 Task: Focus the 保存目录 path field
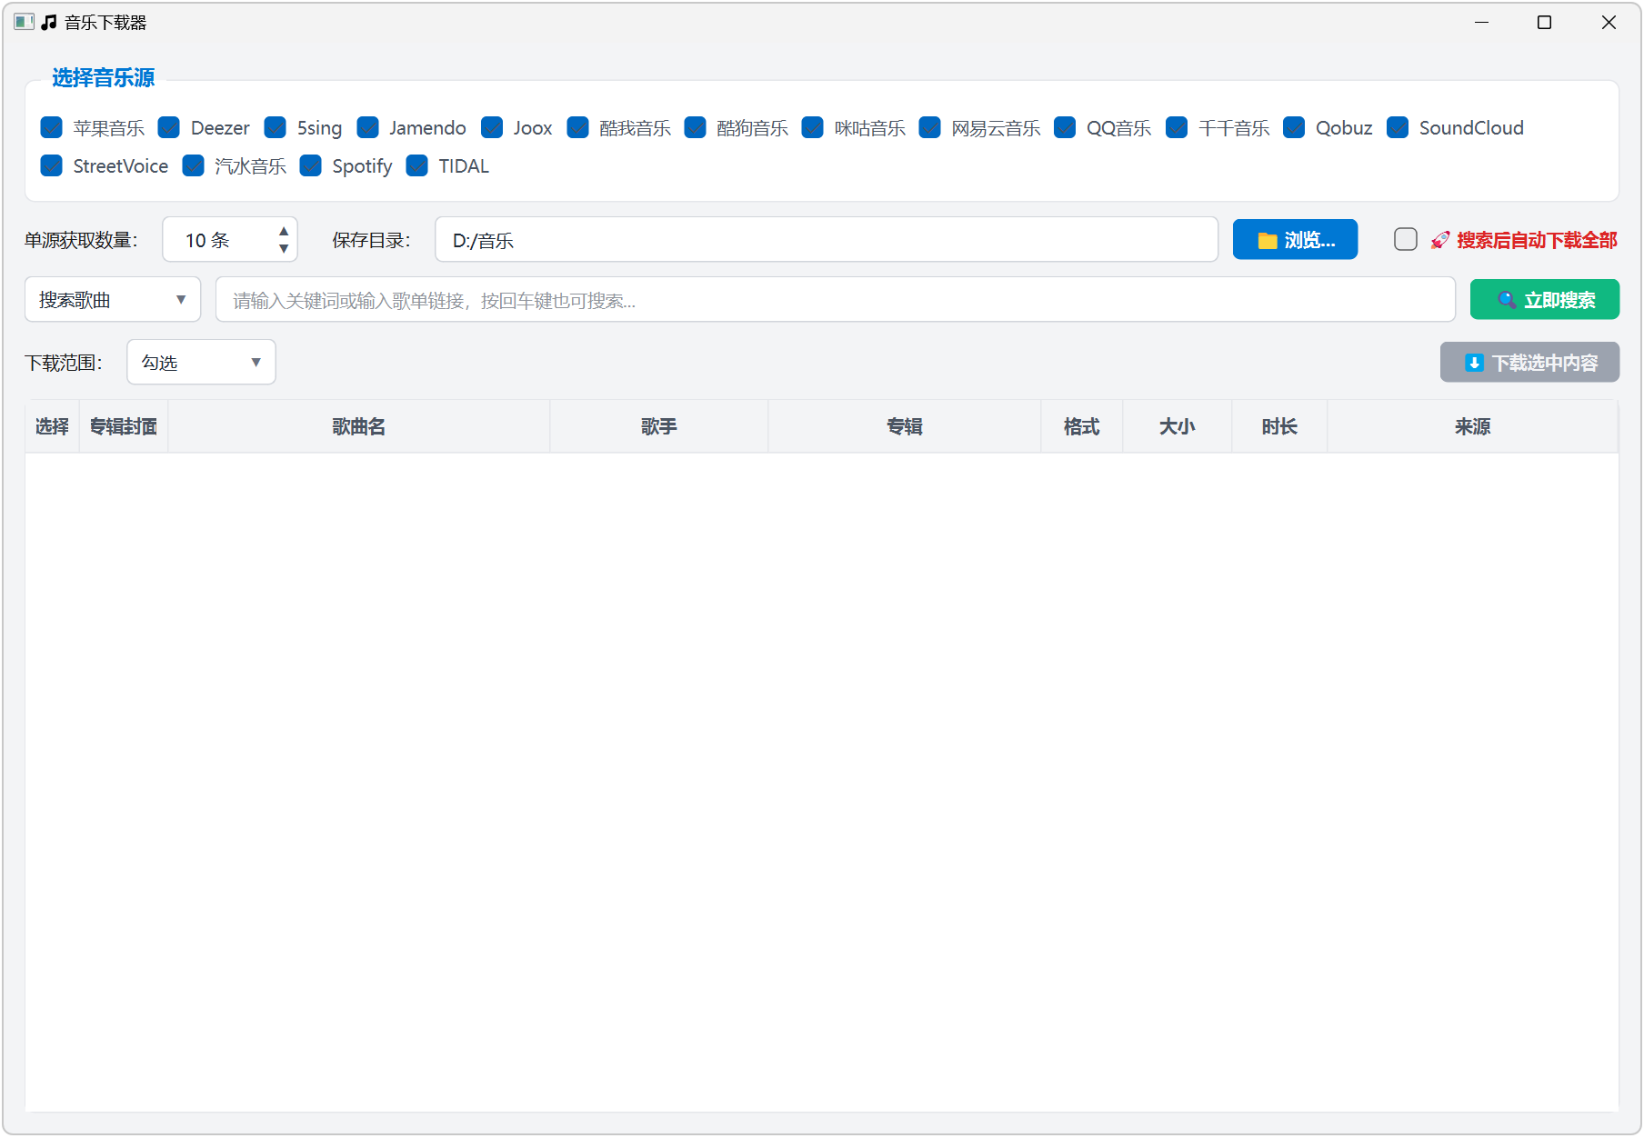pos(827,240)
